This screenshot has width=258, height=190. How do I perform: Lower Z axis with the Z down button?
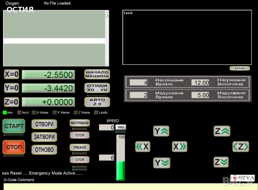(x=221, y=162)
